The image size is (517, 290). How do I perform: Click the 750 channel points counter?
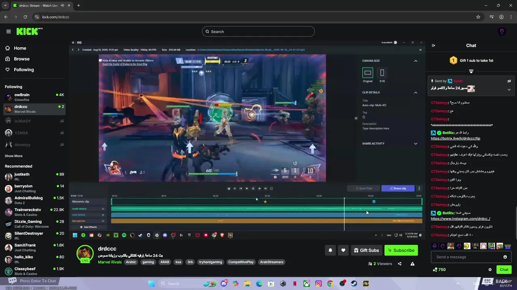point(439,269)
